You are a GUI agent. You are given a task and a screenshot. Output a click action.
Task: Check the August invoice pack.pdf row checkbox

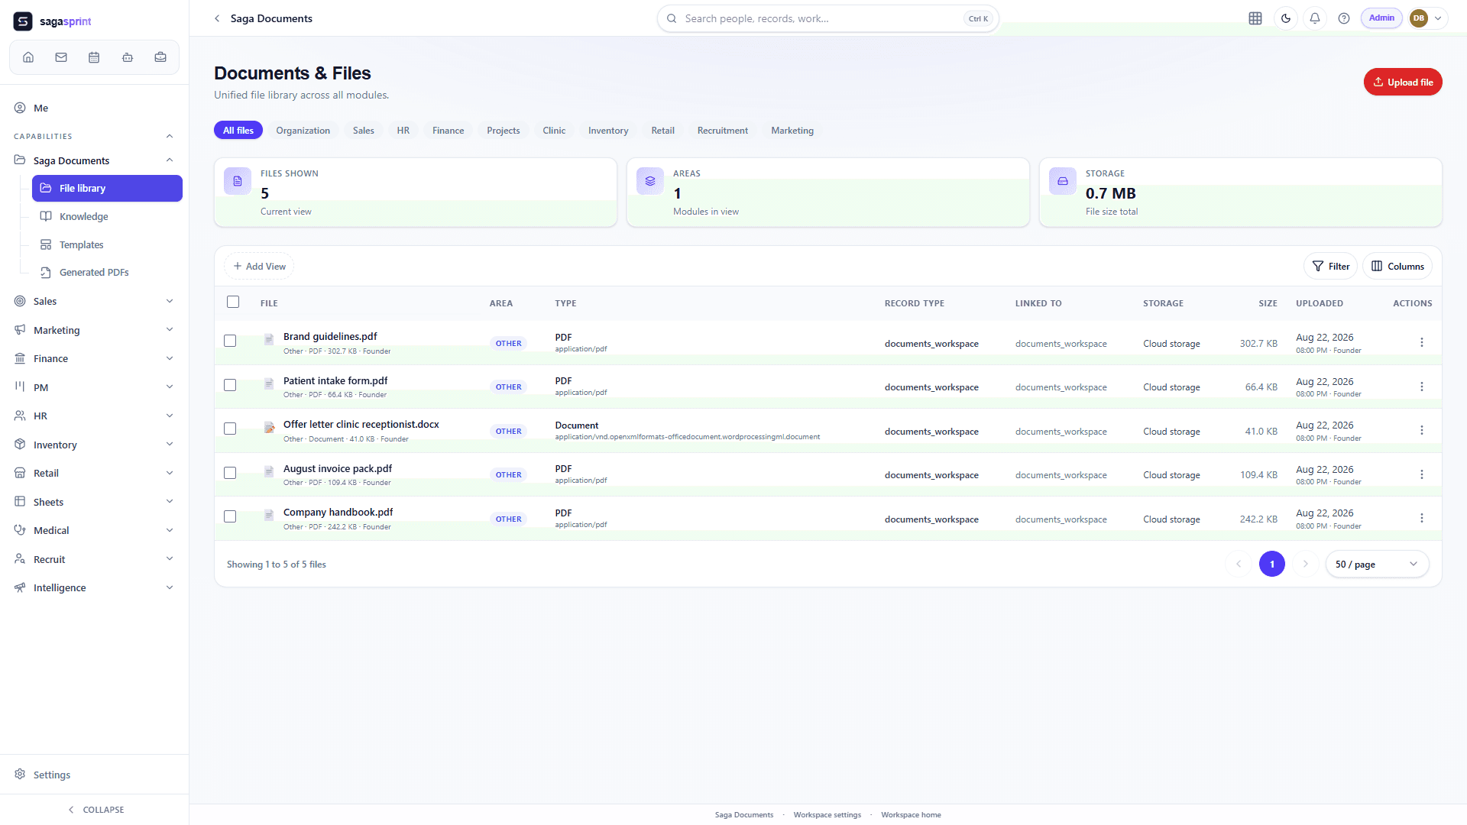click(230, 473)
